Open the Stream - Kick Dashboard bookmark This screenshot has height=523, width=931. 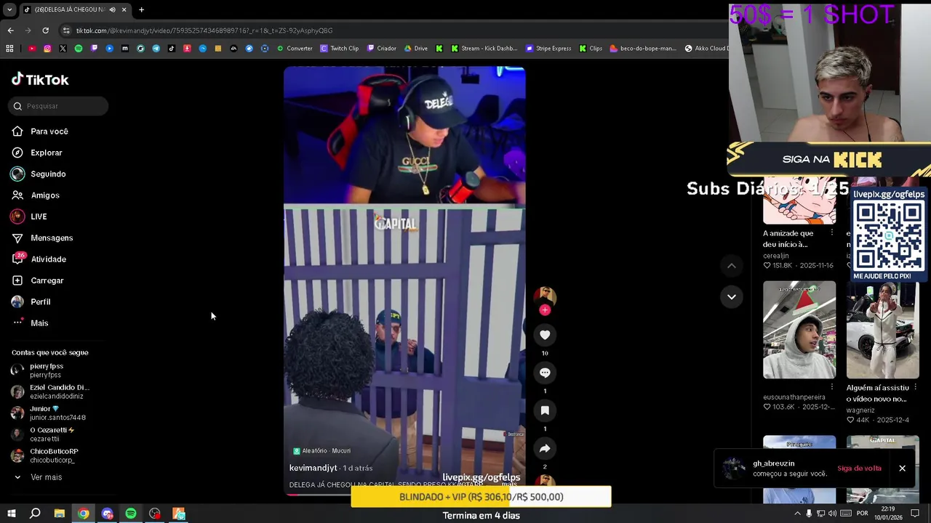point(484,49)
